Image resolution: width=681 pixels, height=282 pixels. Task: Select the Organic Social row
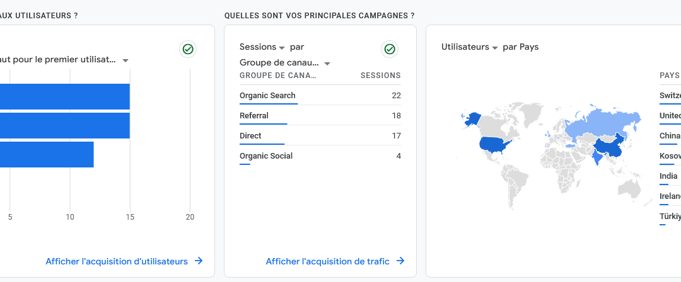[320, 155]
